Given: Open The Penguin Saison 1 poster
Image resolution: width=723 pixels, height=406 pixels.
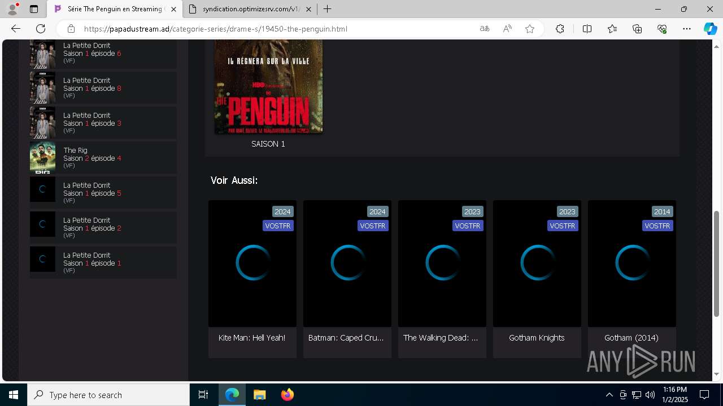Looking at the screenshot, I should coord(268,86).
